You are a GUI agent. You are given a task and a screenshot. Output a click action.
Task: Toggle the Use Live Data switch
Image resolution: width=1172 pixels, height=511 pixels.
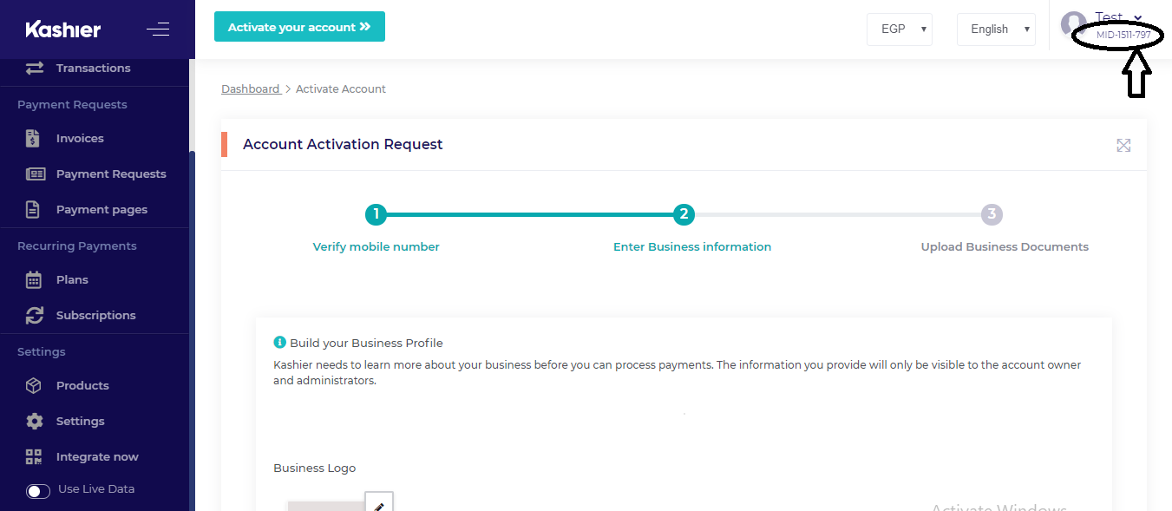tap(38, 491)
